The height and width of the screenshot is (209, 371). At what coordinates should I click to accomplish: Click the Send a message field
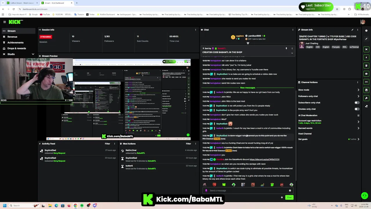(x=248, y=191)
